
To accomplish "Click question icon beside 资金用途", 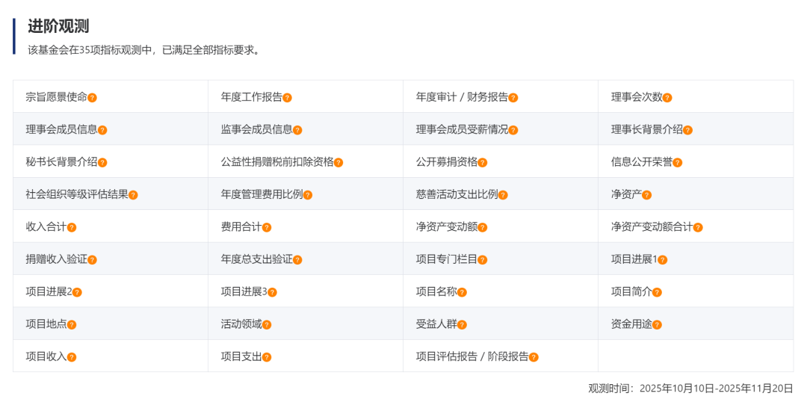I will (657, 324).
